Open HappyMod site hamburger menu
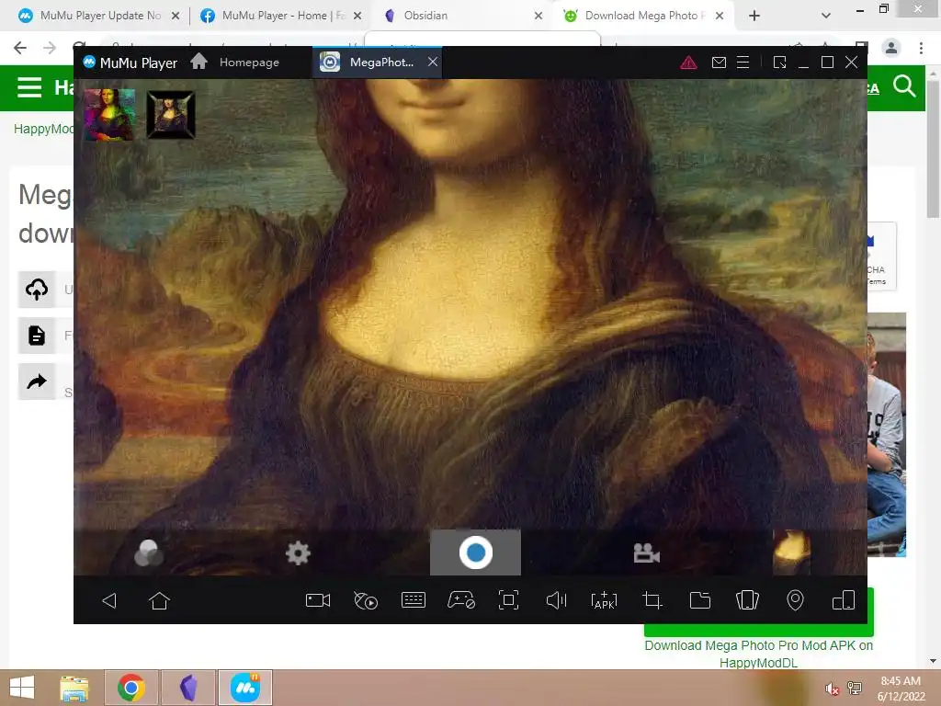 [29, 87]
